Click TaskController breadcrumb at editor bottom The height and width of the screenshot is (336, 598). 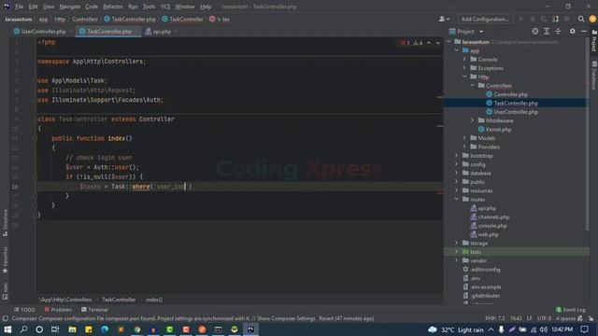click(119, 300)
